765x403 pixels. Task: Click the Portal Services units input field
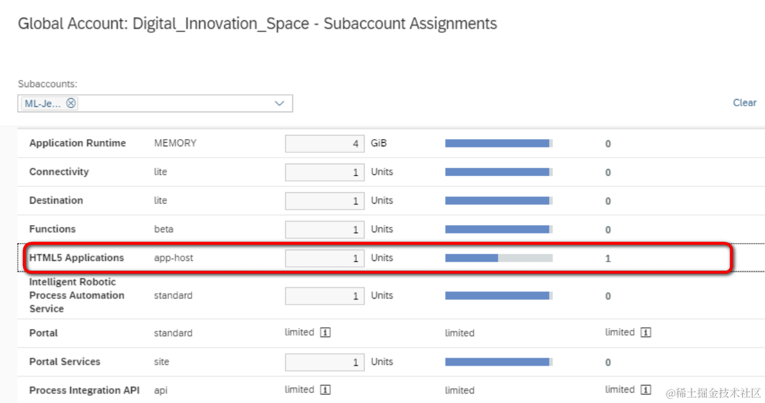click(x=324, y=362)
